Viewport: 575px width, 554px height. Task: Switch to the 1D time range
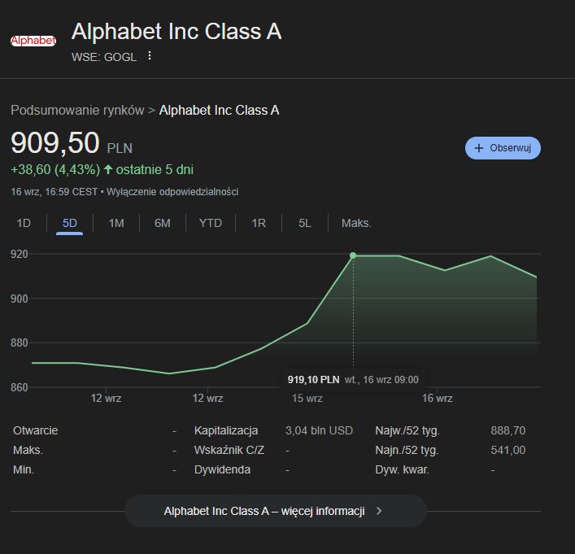24,223
